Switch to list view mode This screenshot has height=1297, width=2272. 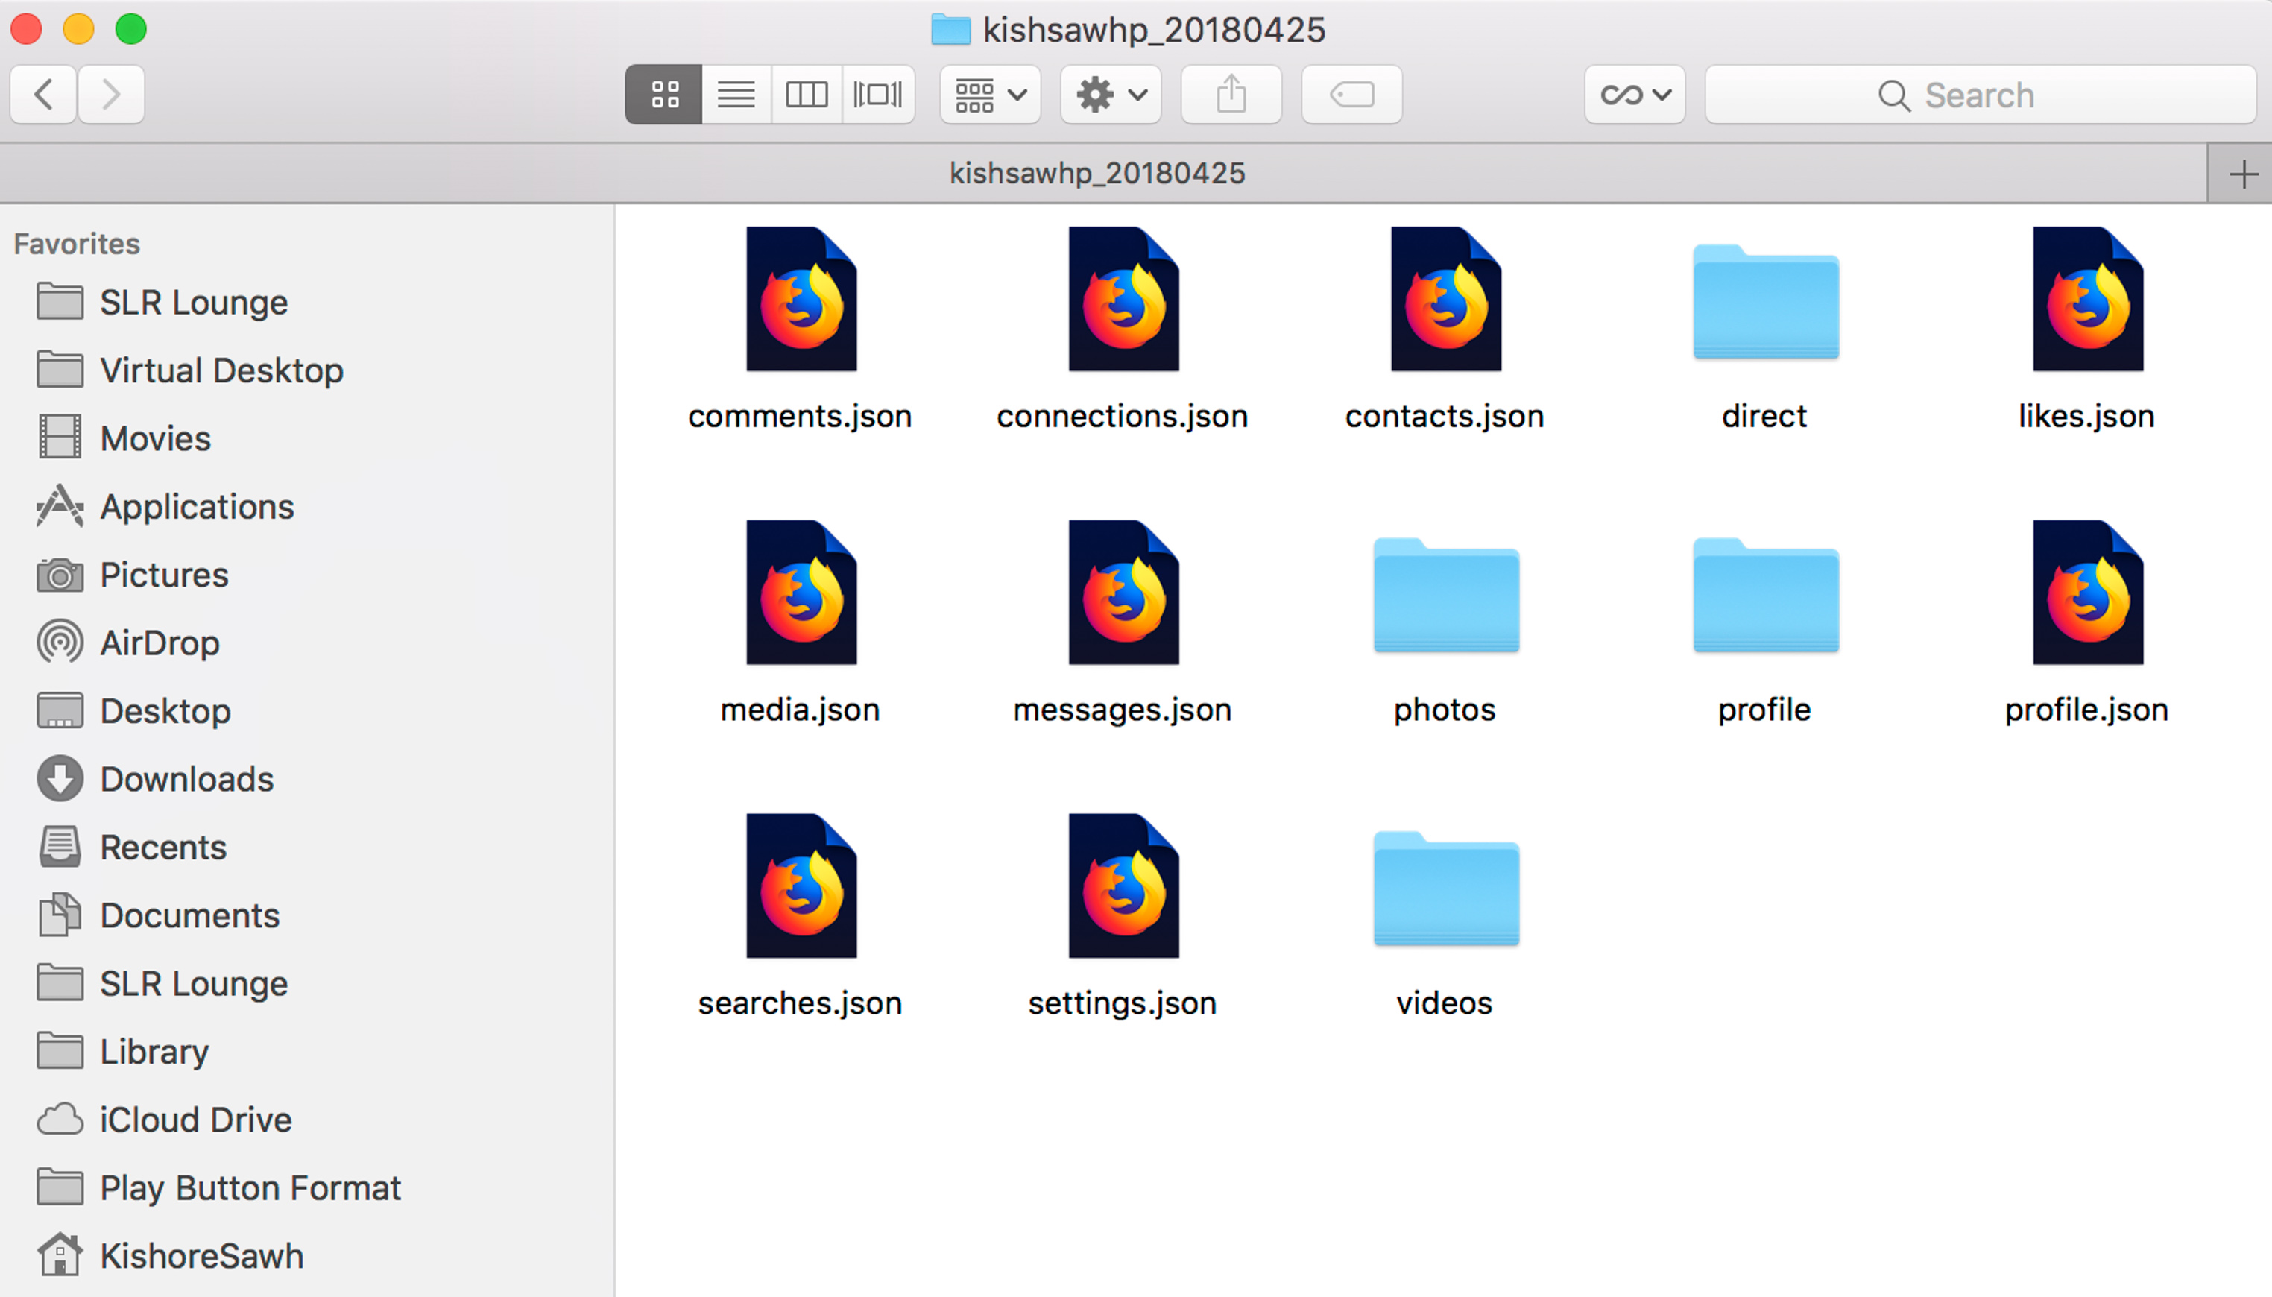pyautogui.click(x=736, y=95)
